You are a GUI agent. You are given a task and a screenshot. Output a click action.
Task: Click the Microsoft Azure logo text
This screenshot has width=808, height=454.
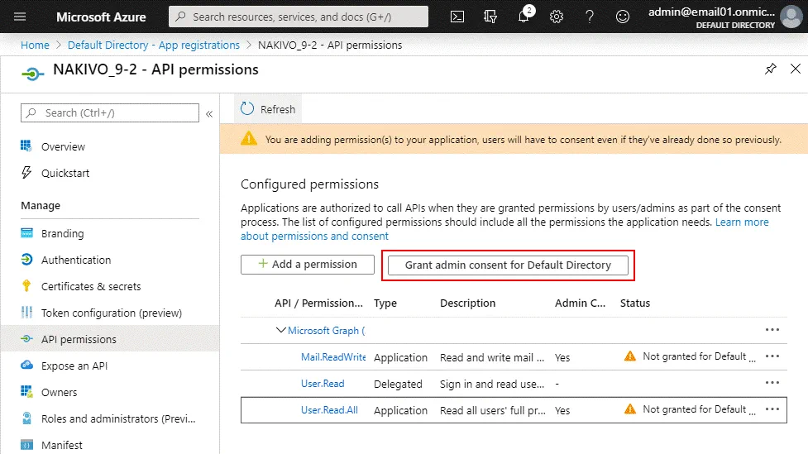click(x=101, y=17)
